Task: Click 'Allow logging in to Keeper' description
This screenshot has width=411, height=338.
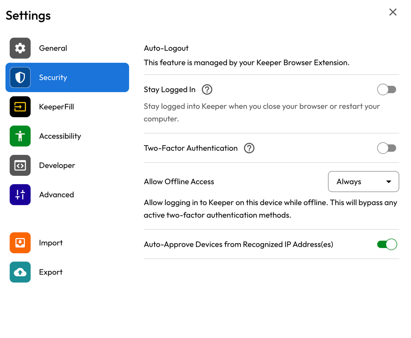Action: (x=270, y=209)
